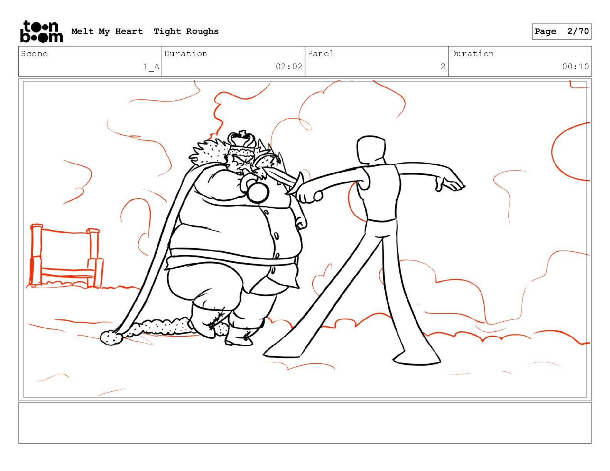This screenshot has height=471, width=610.
Task: Click the panel duration value '00:10'
Action: click(x=575, y=67)
